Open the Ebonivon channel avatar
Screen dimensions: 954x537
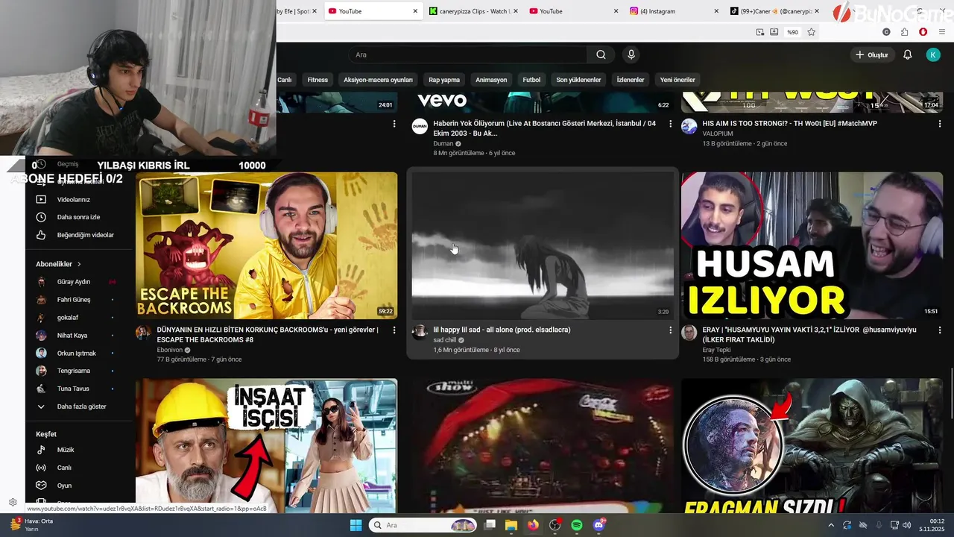pyautogui.click(x=143, y=333)
